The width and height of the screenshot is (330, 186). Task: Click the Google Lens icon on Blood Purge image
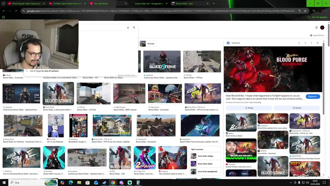tap(228, 88)
